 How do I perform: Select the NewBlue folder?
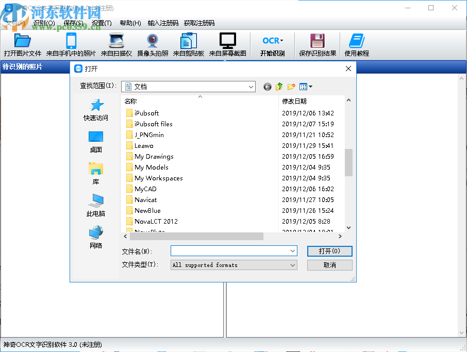coord(143,211)
